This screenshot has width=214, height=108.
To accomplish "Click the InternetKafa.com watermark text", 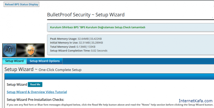I will coord(196,101).
